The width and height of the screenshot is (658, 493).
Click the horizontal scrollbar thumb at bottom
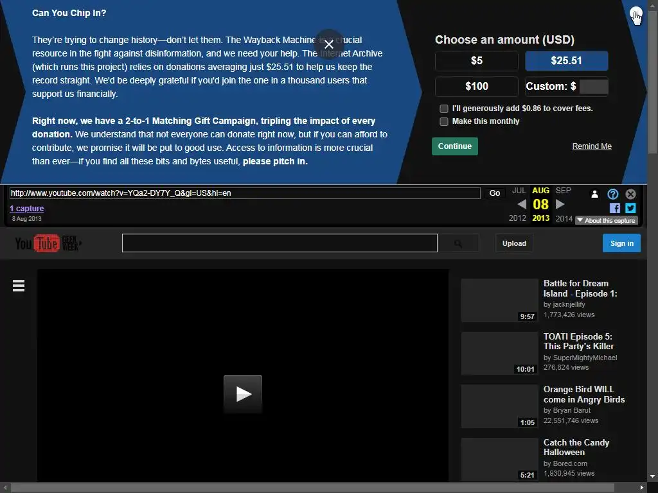point(312,488)
